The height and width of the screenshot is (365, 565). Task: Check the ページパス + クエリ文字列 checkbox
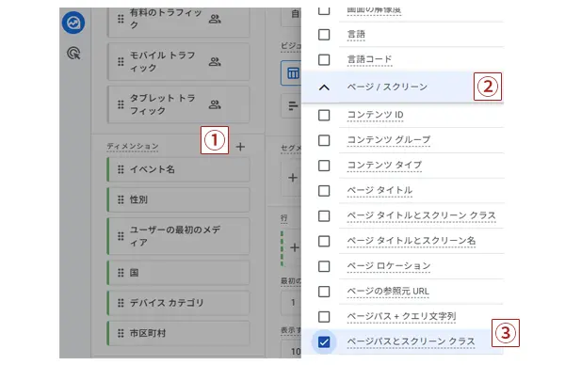pyautogui.click(x=324, y=317)
